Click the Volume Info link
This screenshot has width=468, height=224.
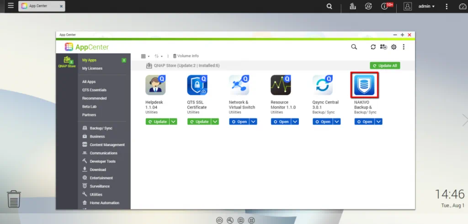[x=186, y=56]
